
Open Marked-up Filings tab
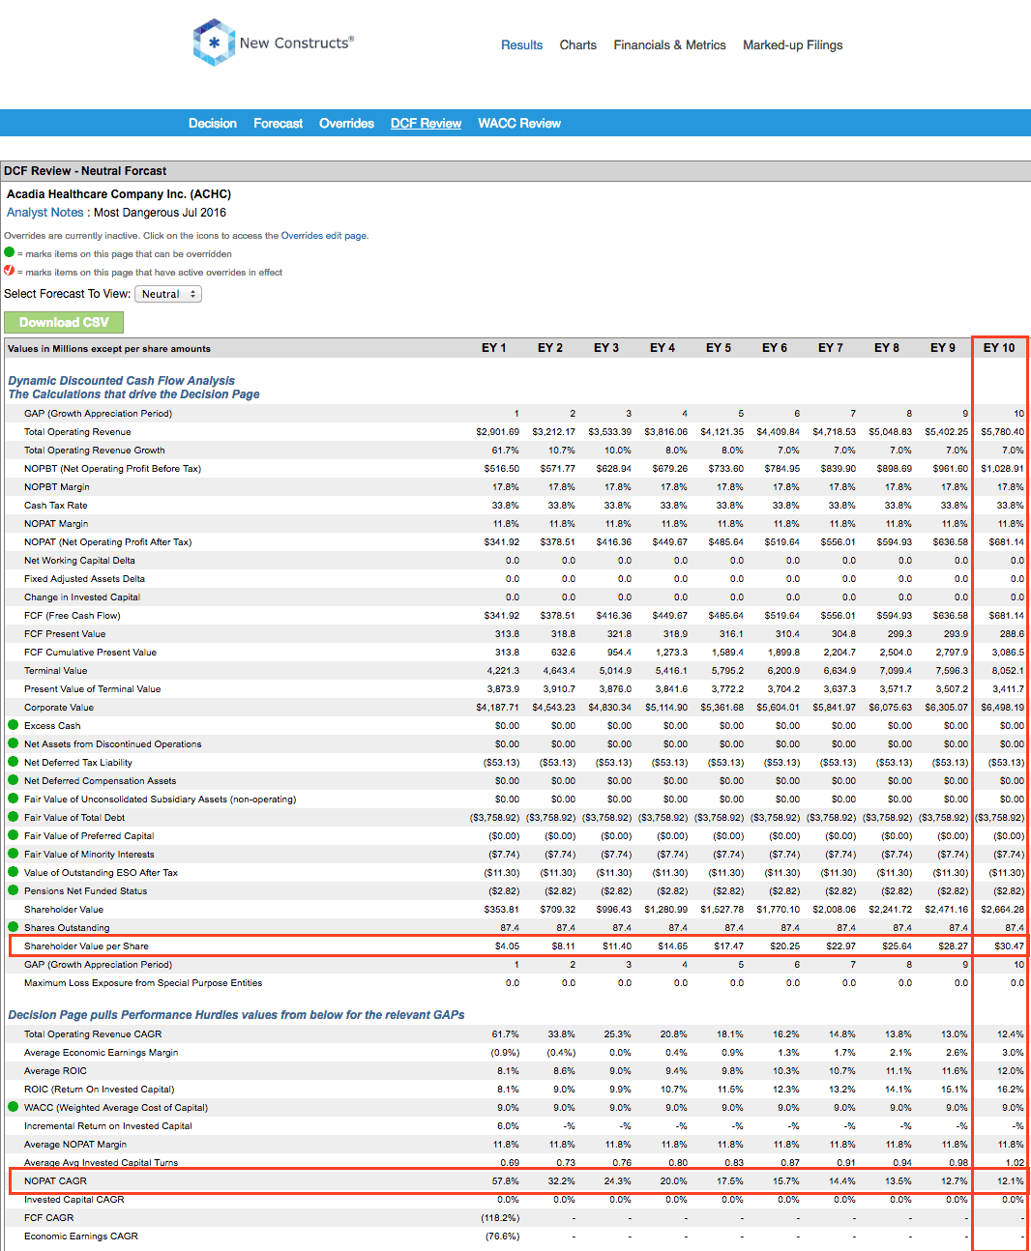[x=793, y=45]
